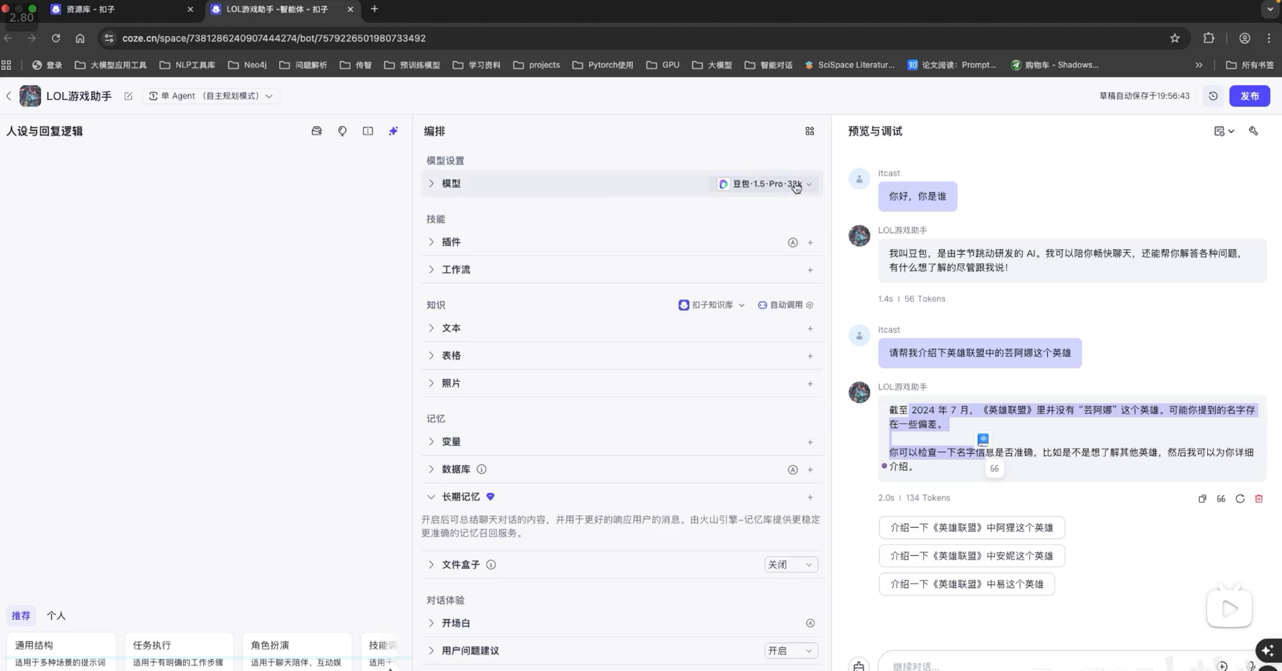Bookmark this page with star icon
1282x671 pixels.
coord(1175,38)
